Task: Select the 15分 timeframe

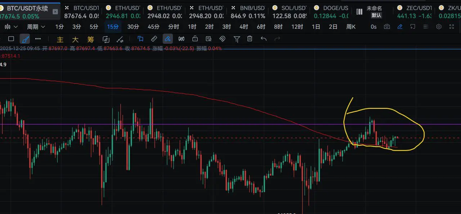Action: 113,27
